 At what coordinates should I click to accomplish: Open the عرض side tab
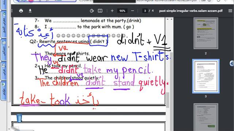[4, 71]
